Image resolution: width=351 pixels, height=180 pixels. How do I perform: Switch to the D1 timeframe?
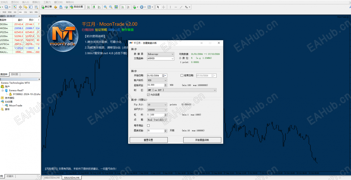[26, 12]
